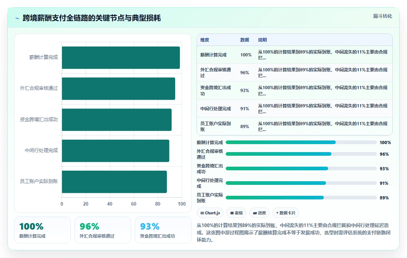Click the 员工账户实际到账 bar in chart
407x258 pixels.
(x=114, y=182)
